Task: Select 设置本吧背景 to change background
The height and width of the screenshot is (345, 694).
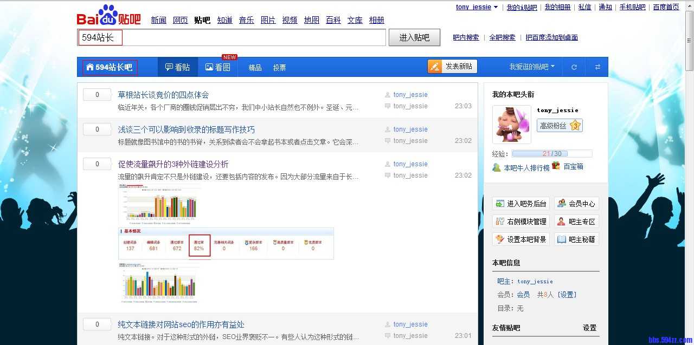Action: click(x=520, y=238)
